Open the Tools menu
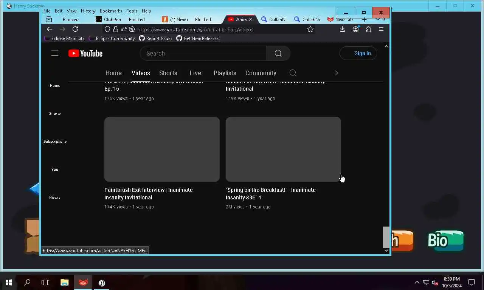This screenshot has width=484, height=290. click(132, 11)
